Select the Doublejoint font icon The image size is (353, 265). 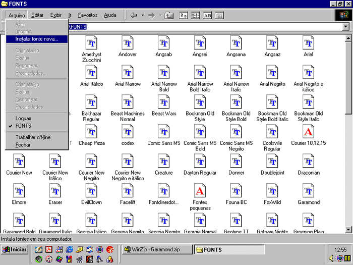click(x=272, y=161)
